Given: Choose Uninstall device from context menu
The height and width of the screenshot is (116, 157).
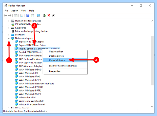Looking at the screenshot, I should click(65, 60).
